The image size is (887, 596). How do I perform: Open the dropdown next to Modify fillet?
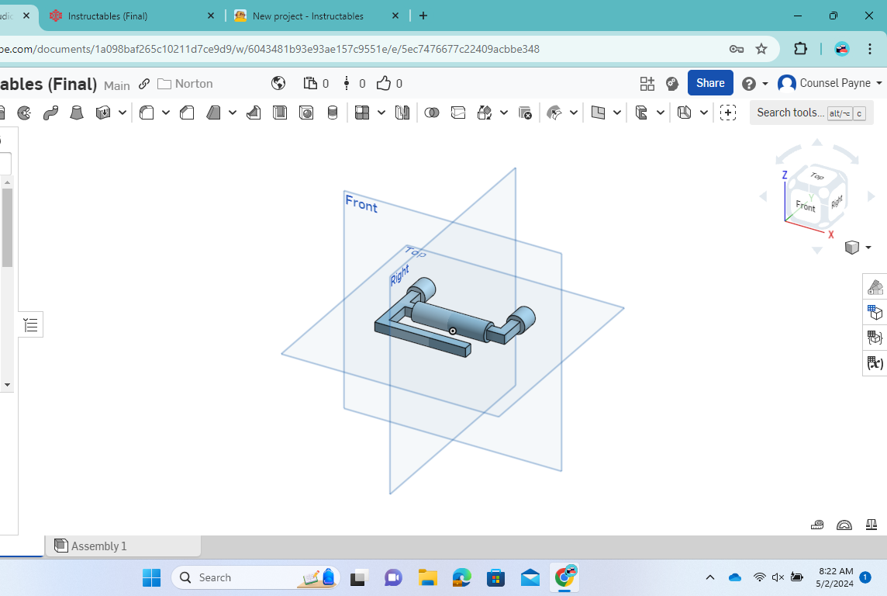click(x=574, y=113)
